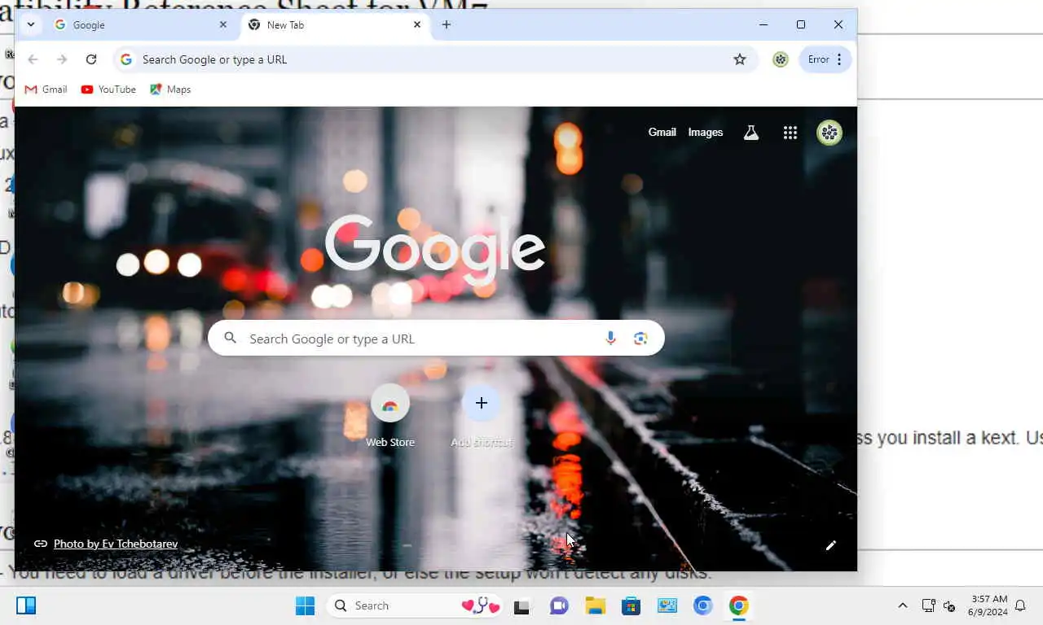This screenshot has height=625, width=1043.
Task: Open the blue Chromium icon on the taskbar
Action: pos(703,605)
